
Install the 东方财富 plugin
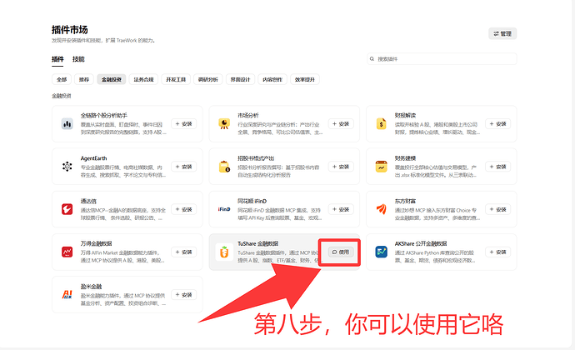[498, 209]
